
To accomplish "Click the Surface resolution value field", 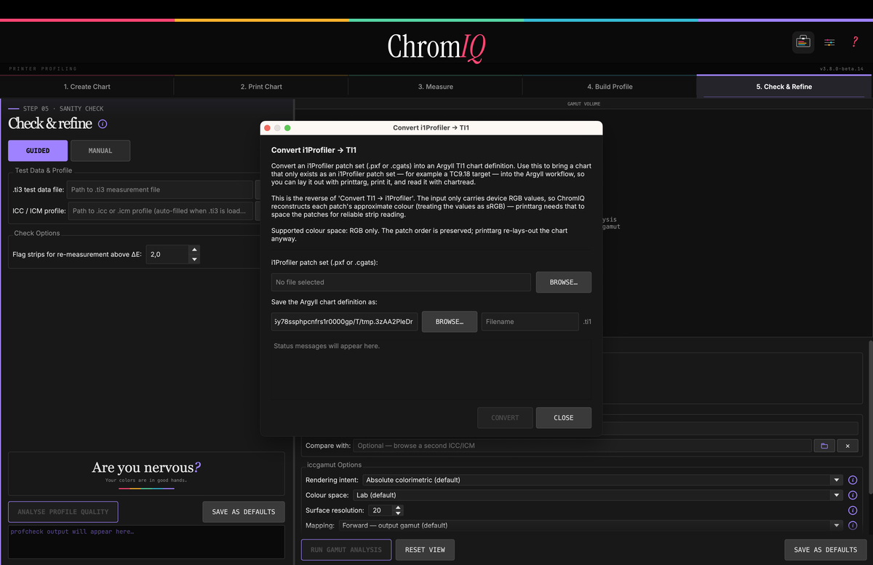I will [380, 510].
